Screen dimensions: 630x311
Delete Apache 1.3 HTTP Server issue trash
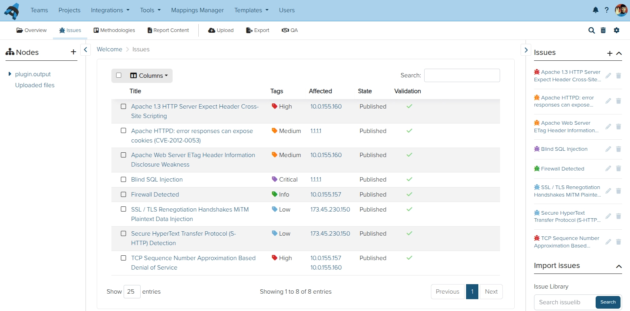pyautogui.click(x=619, y=75)
